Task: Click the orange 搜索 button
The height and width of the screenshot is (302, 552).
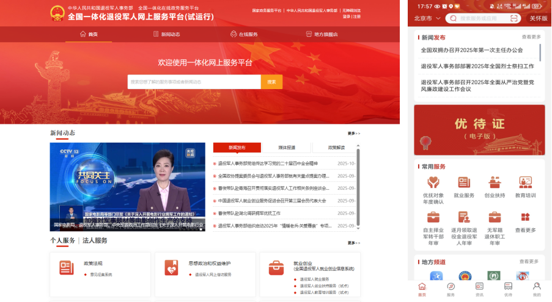Action: [x=271, y=82]
